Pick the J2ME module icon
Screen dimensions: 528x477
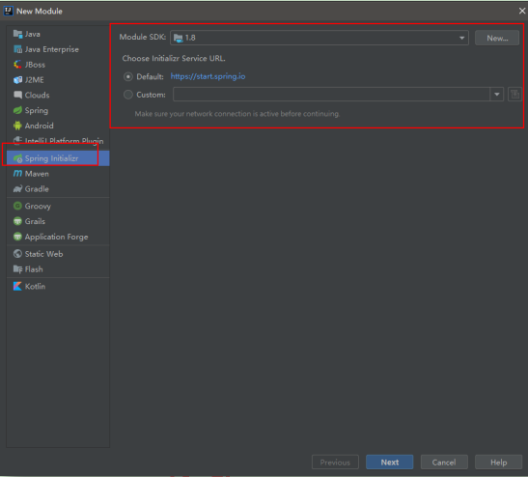coord(17,80)
